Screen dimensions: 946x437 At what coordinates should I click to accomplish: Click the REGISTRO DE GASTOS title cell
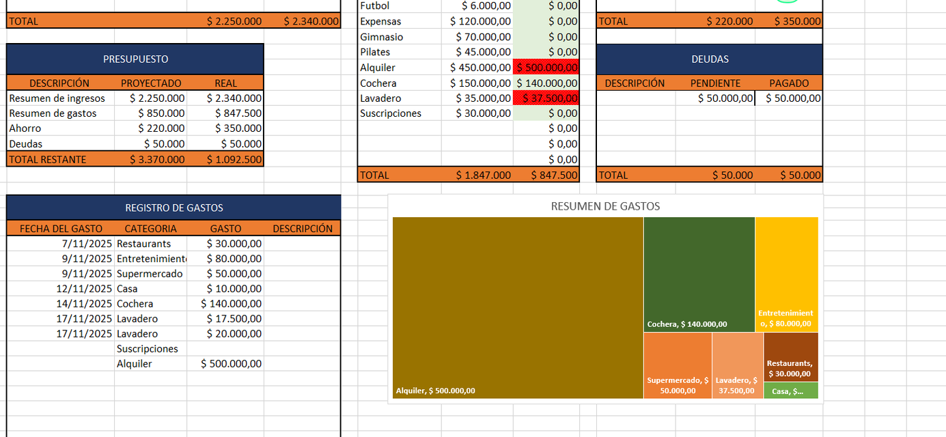[173, 208]
